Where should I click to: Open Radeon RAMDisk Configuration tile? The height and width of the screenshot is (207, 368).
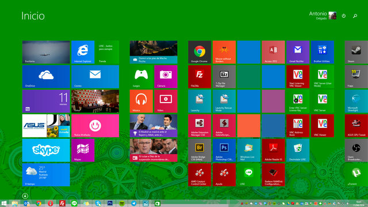click(x=273, y=175)
